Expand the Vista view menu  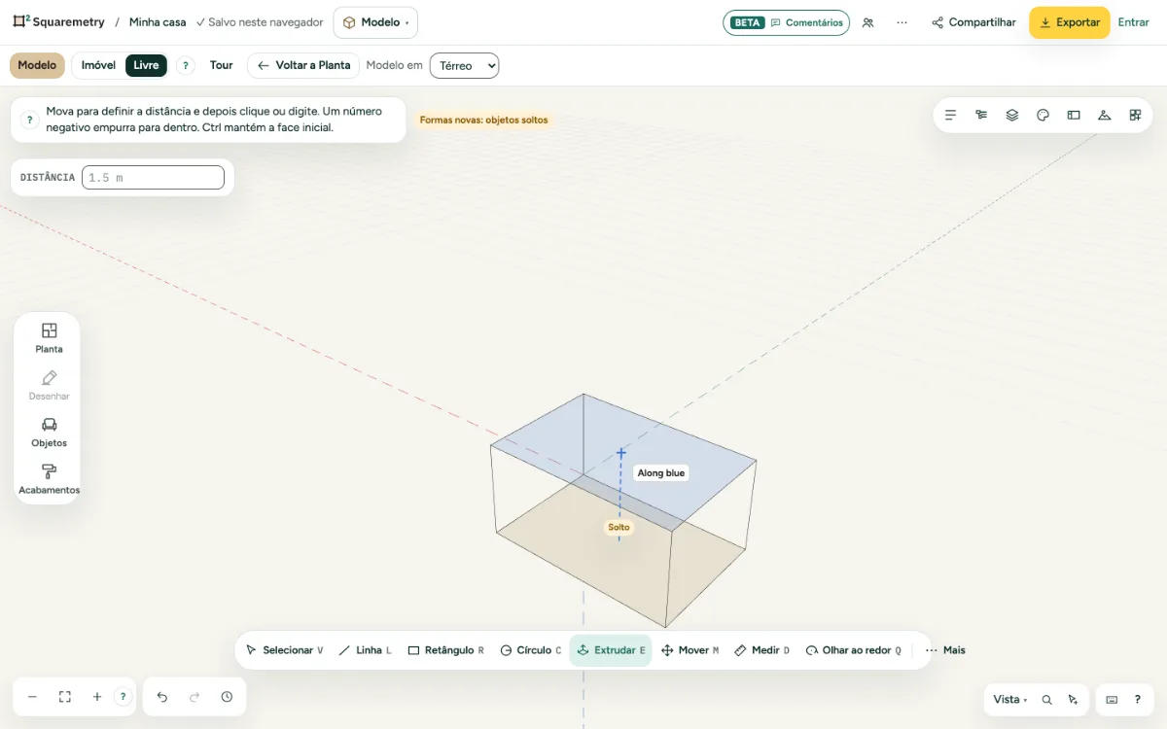pos(1009,699)
